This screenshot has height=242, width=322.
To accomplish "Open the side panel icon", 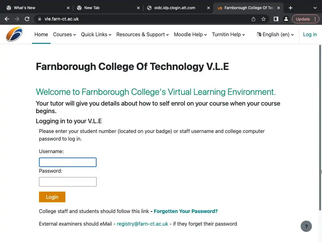I will [x=276, y=19].
